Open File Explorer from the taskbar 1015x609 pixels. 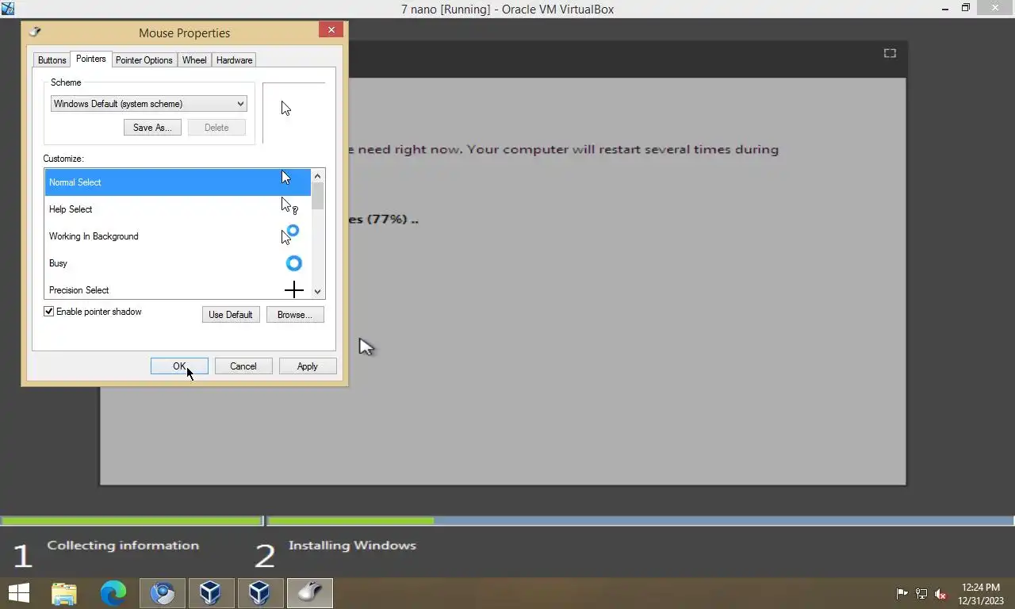pos(64,592)
